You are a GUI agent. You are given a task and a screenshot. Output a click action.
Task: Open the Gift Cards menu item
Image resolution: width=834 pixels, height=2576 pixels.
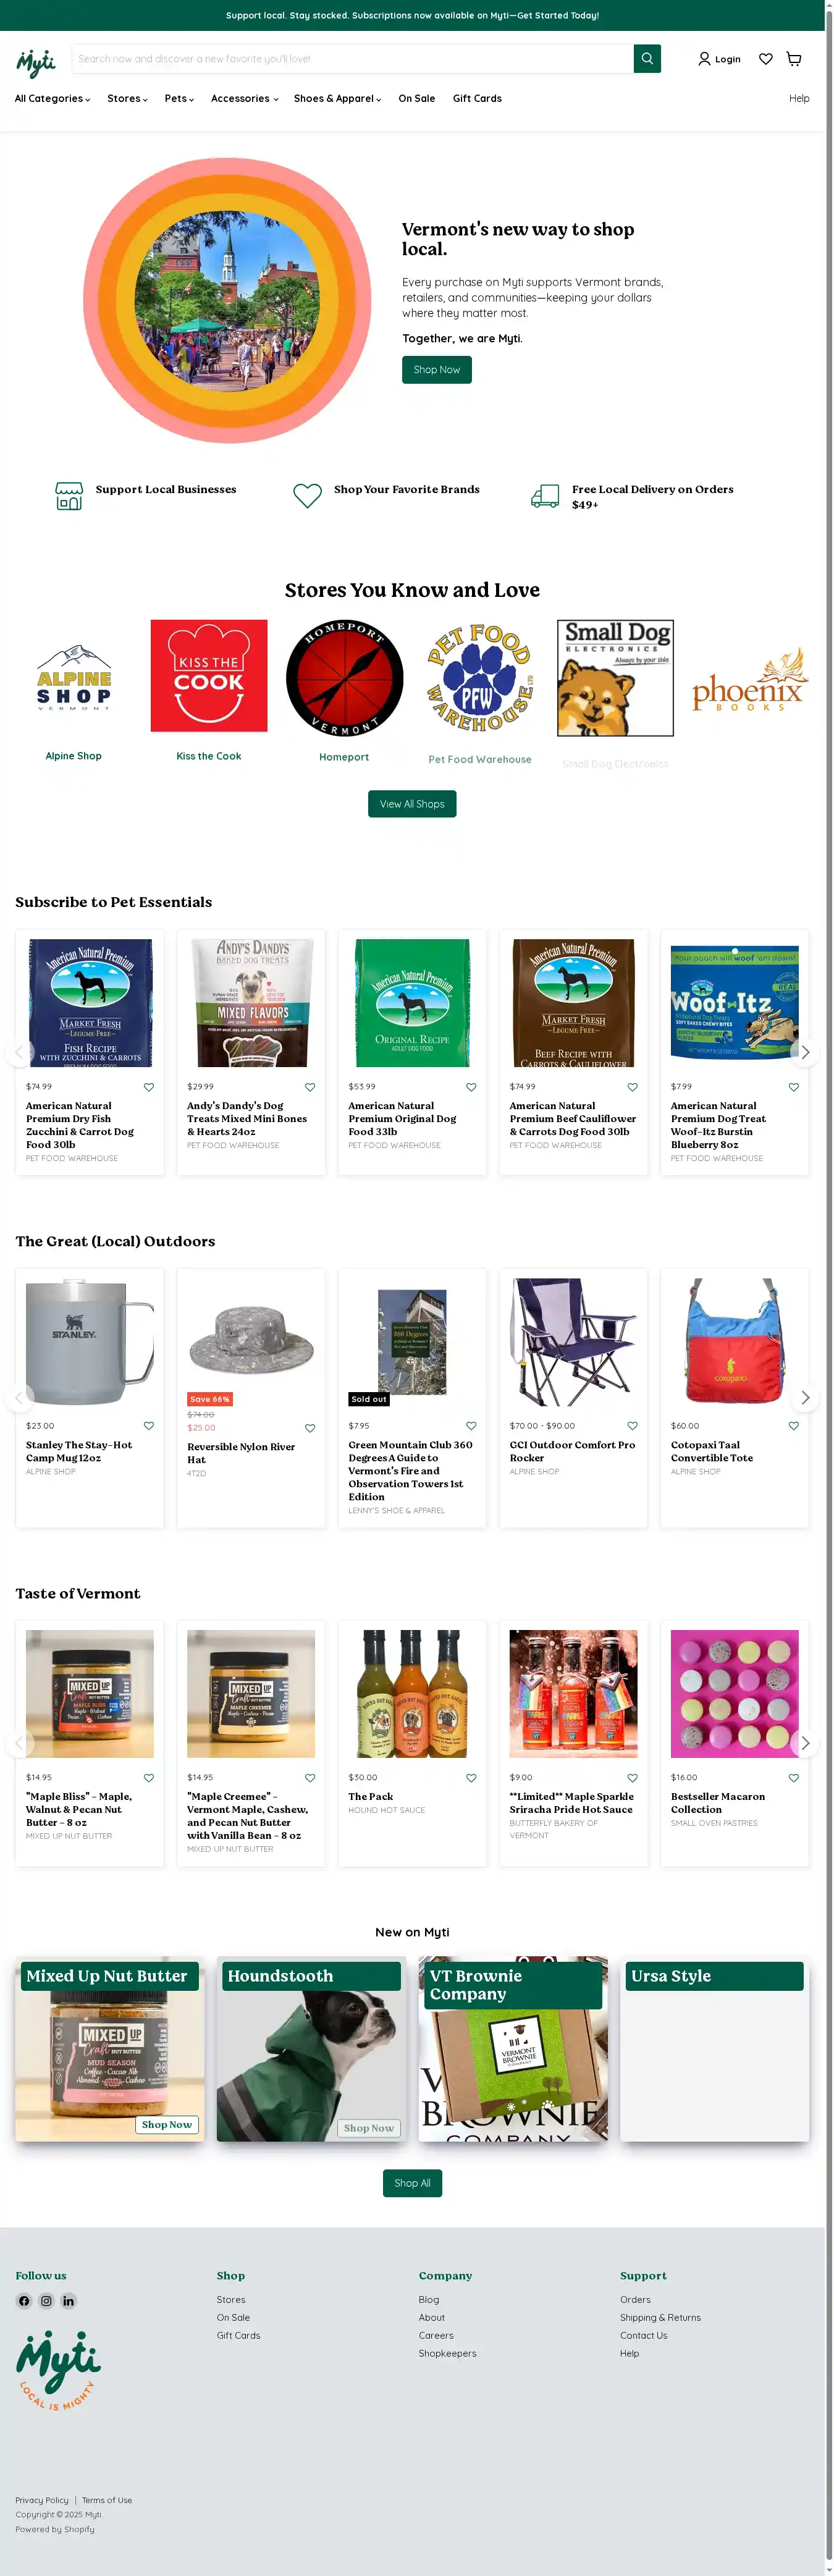point(477,99)
